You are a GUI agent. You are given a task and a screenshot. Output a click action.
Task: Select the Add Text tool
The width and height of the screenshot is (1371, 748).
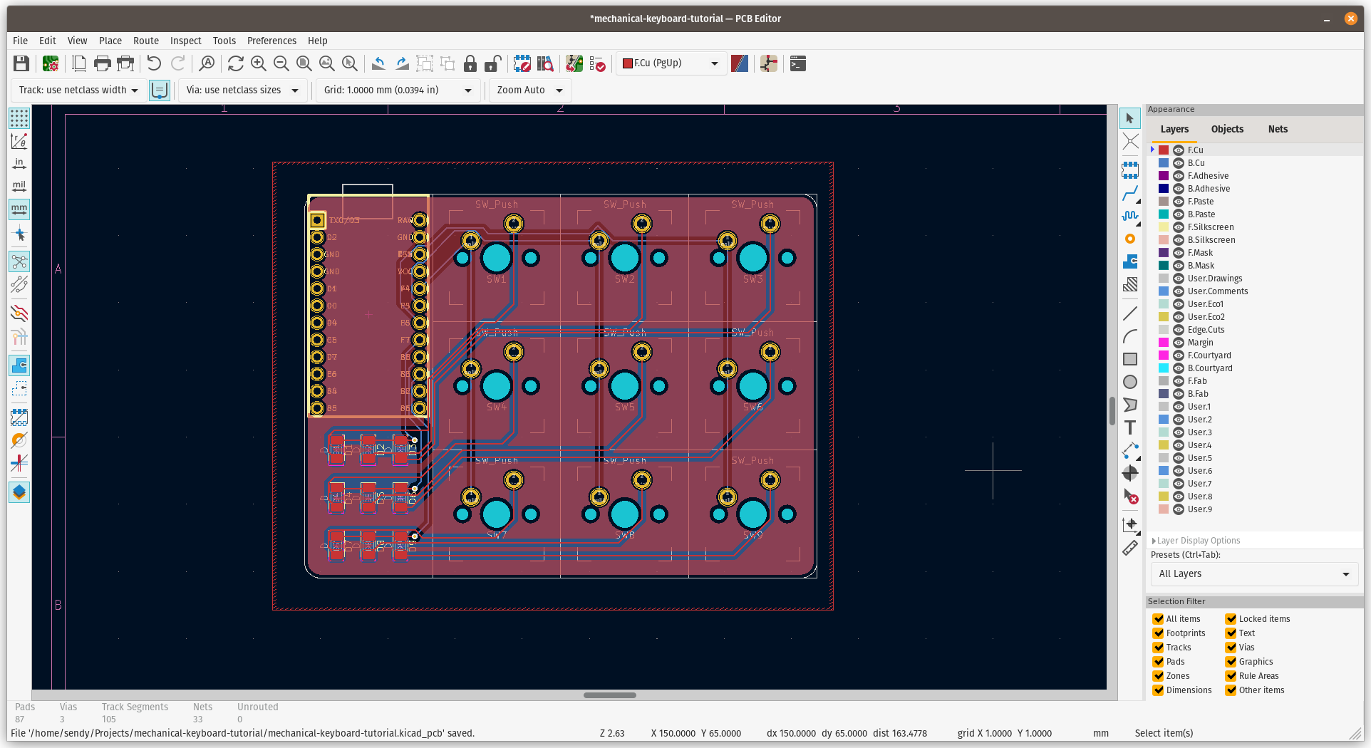[1130, 427]
